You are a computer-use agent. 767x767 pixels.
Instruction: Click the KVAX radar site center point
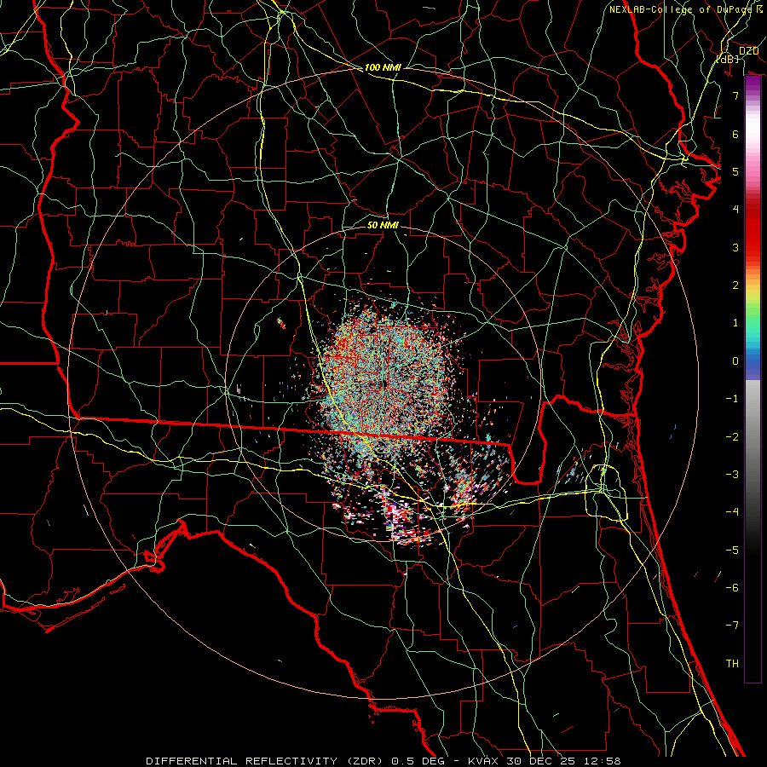pyautogui.click(x=383, y=384)
